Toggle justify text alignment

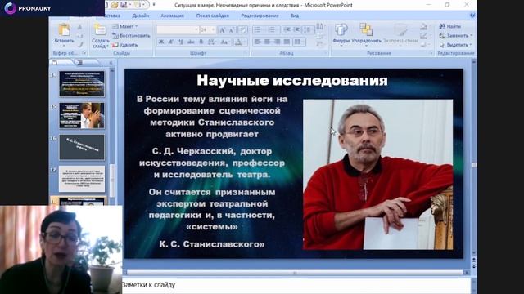click(287, 42)
